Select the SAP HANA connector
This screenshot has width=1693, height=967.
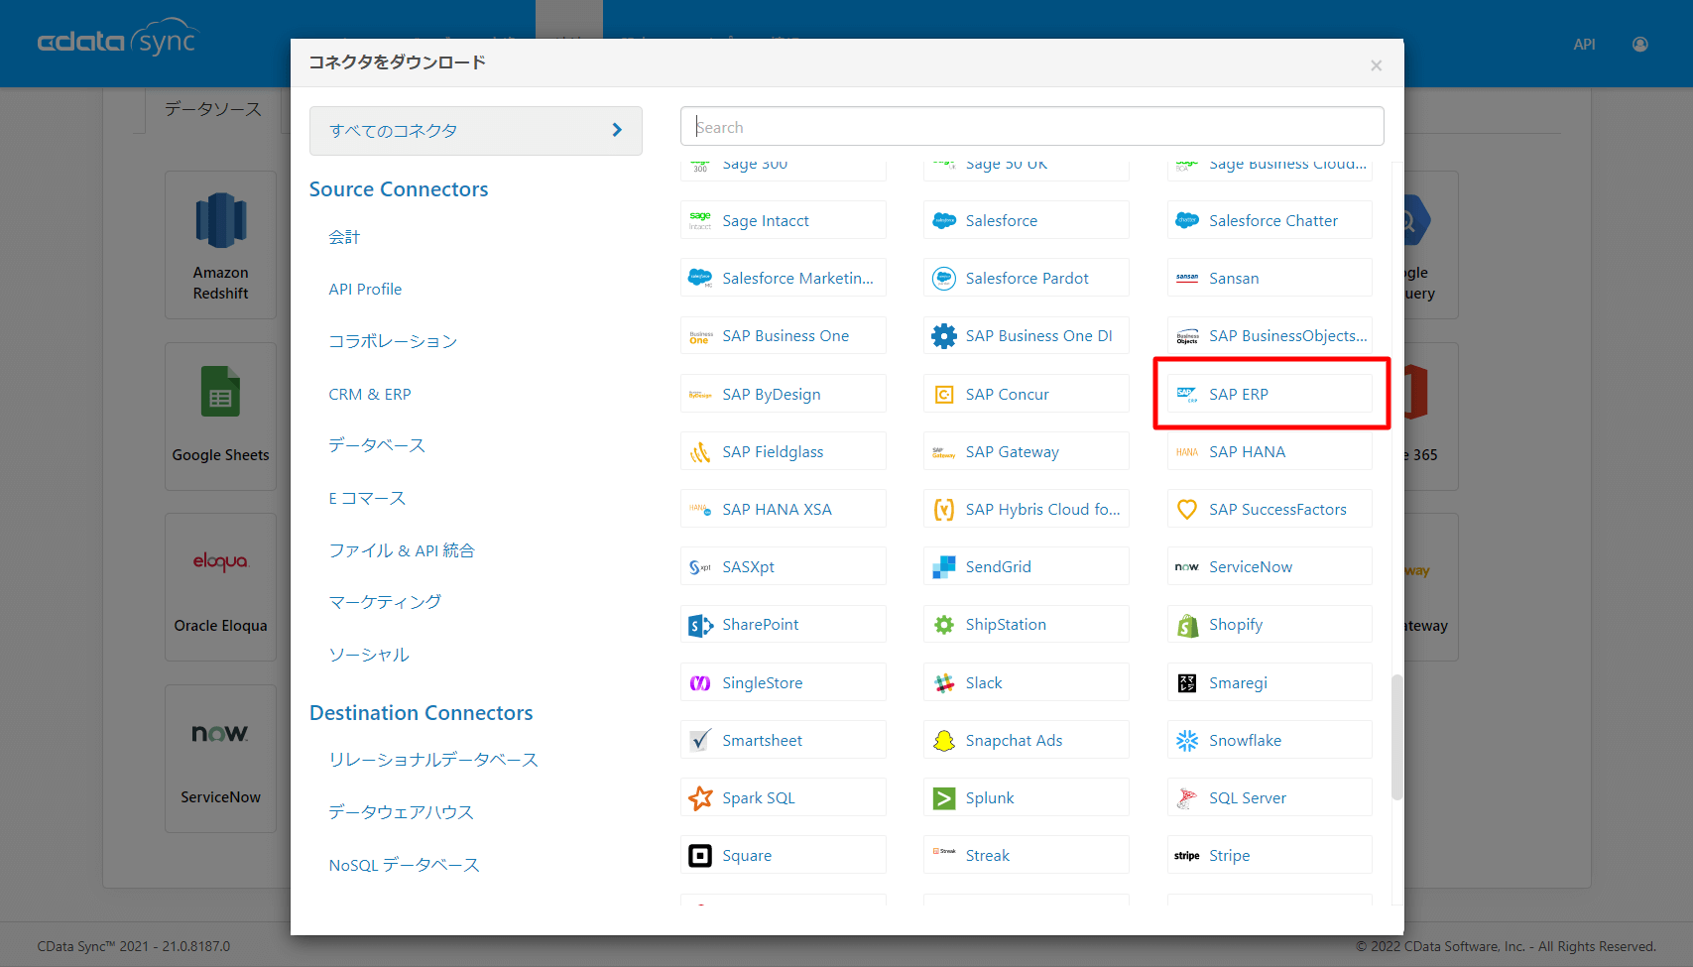[x=1270, y=450]
